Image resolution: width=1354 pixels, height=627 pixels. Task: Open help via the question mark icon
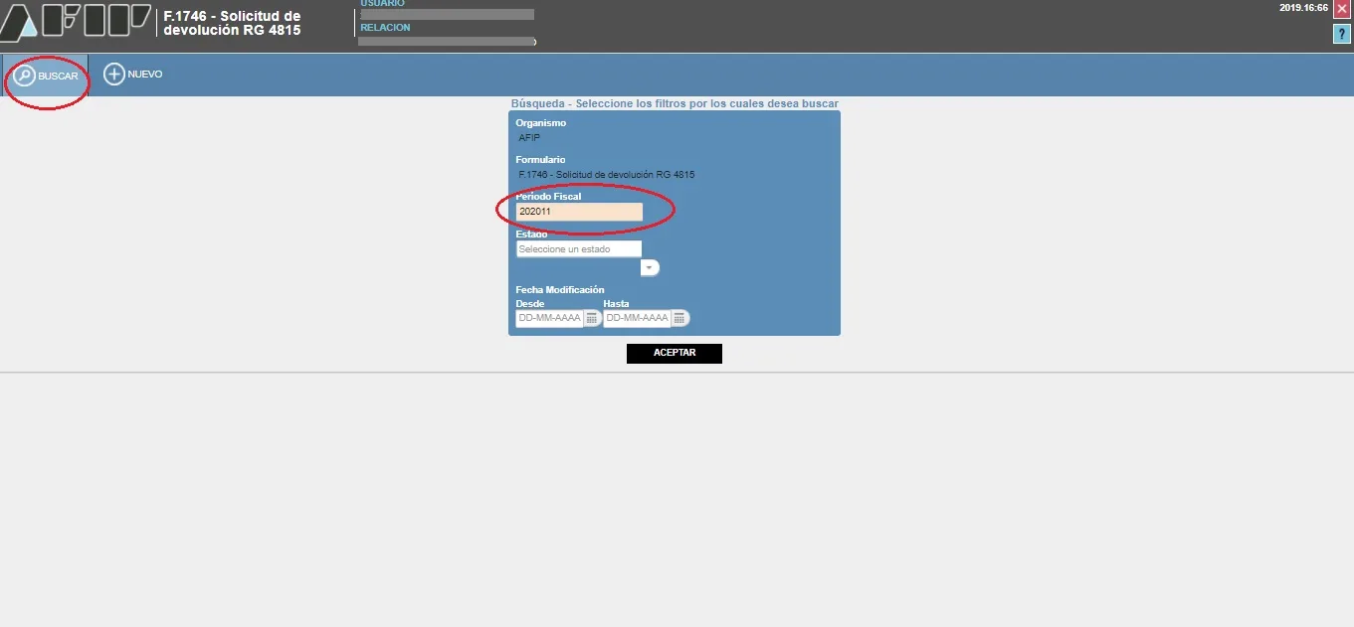pyautogui.click(x=1341, y=35)
